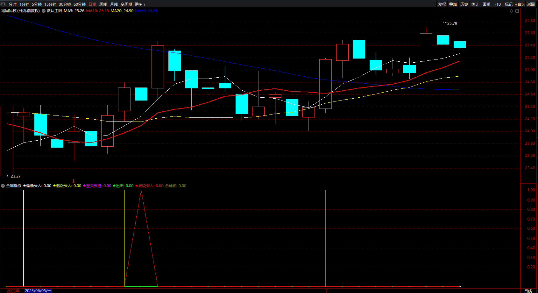
Task: Switch to 周线 weekly chart
Action: pos(103,4)
